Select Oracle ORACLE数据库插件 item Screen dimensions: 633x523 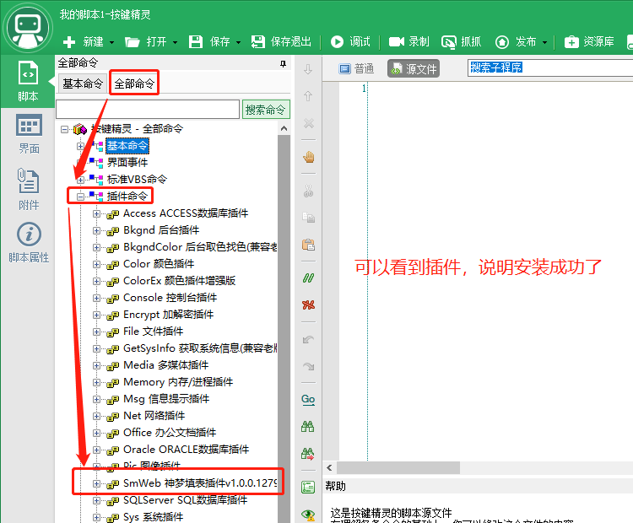click(x=186, y=449)
